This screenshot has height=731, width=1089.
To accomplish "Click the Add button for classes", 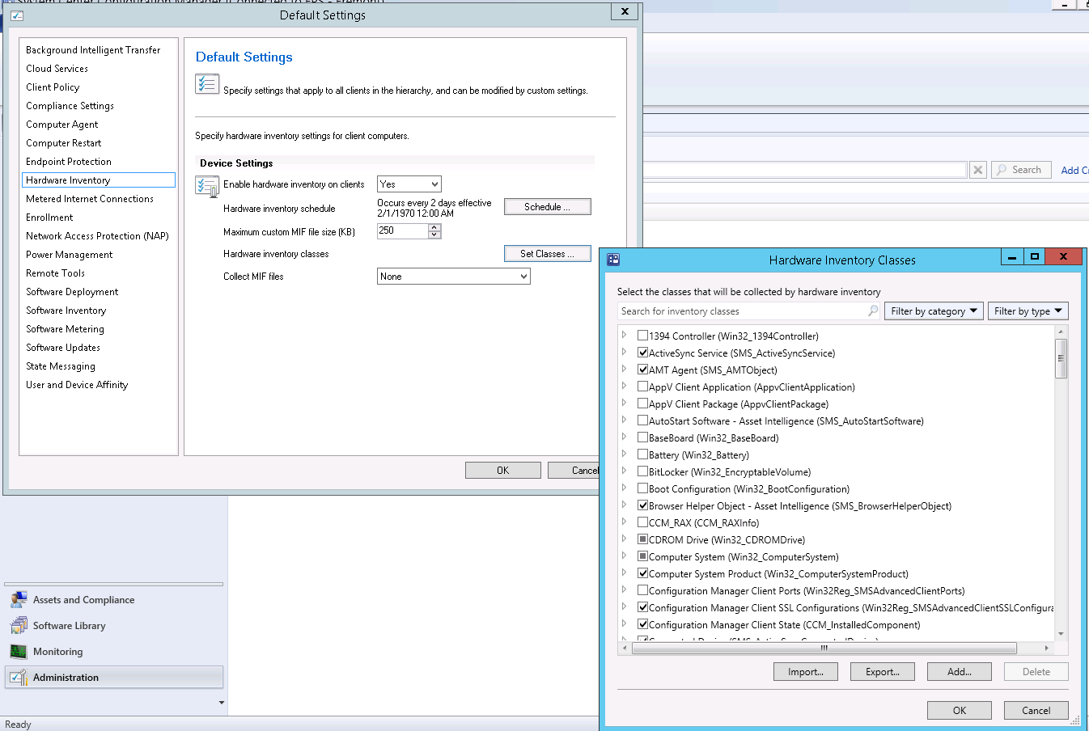I will (x=960, y=672).
